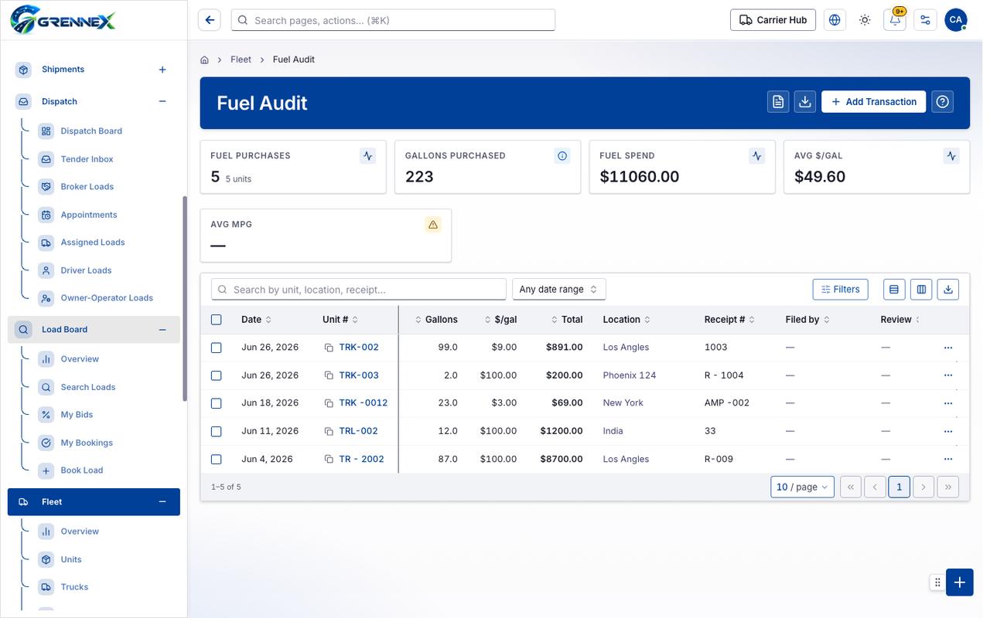Open the Any date range dropdown

coord(559,290)
